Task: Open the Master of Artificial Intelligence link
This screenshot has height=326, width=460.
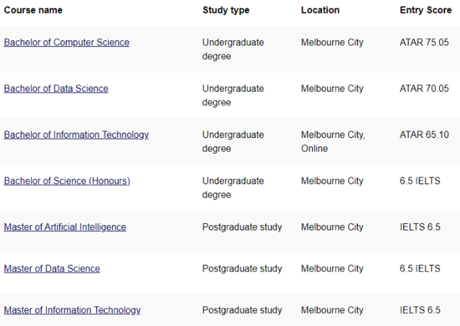Action: coord(65,227)
